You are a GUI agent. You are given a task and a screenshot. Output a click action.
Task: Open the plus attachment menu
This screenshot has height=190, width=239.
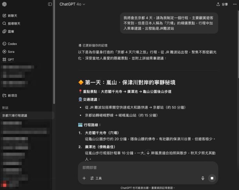(84, 178)
